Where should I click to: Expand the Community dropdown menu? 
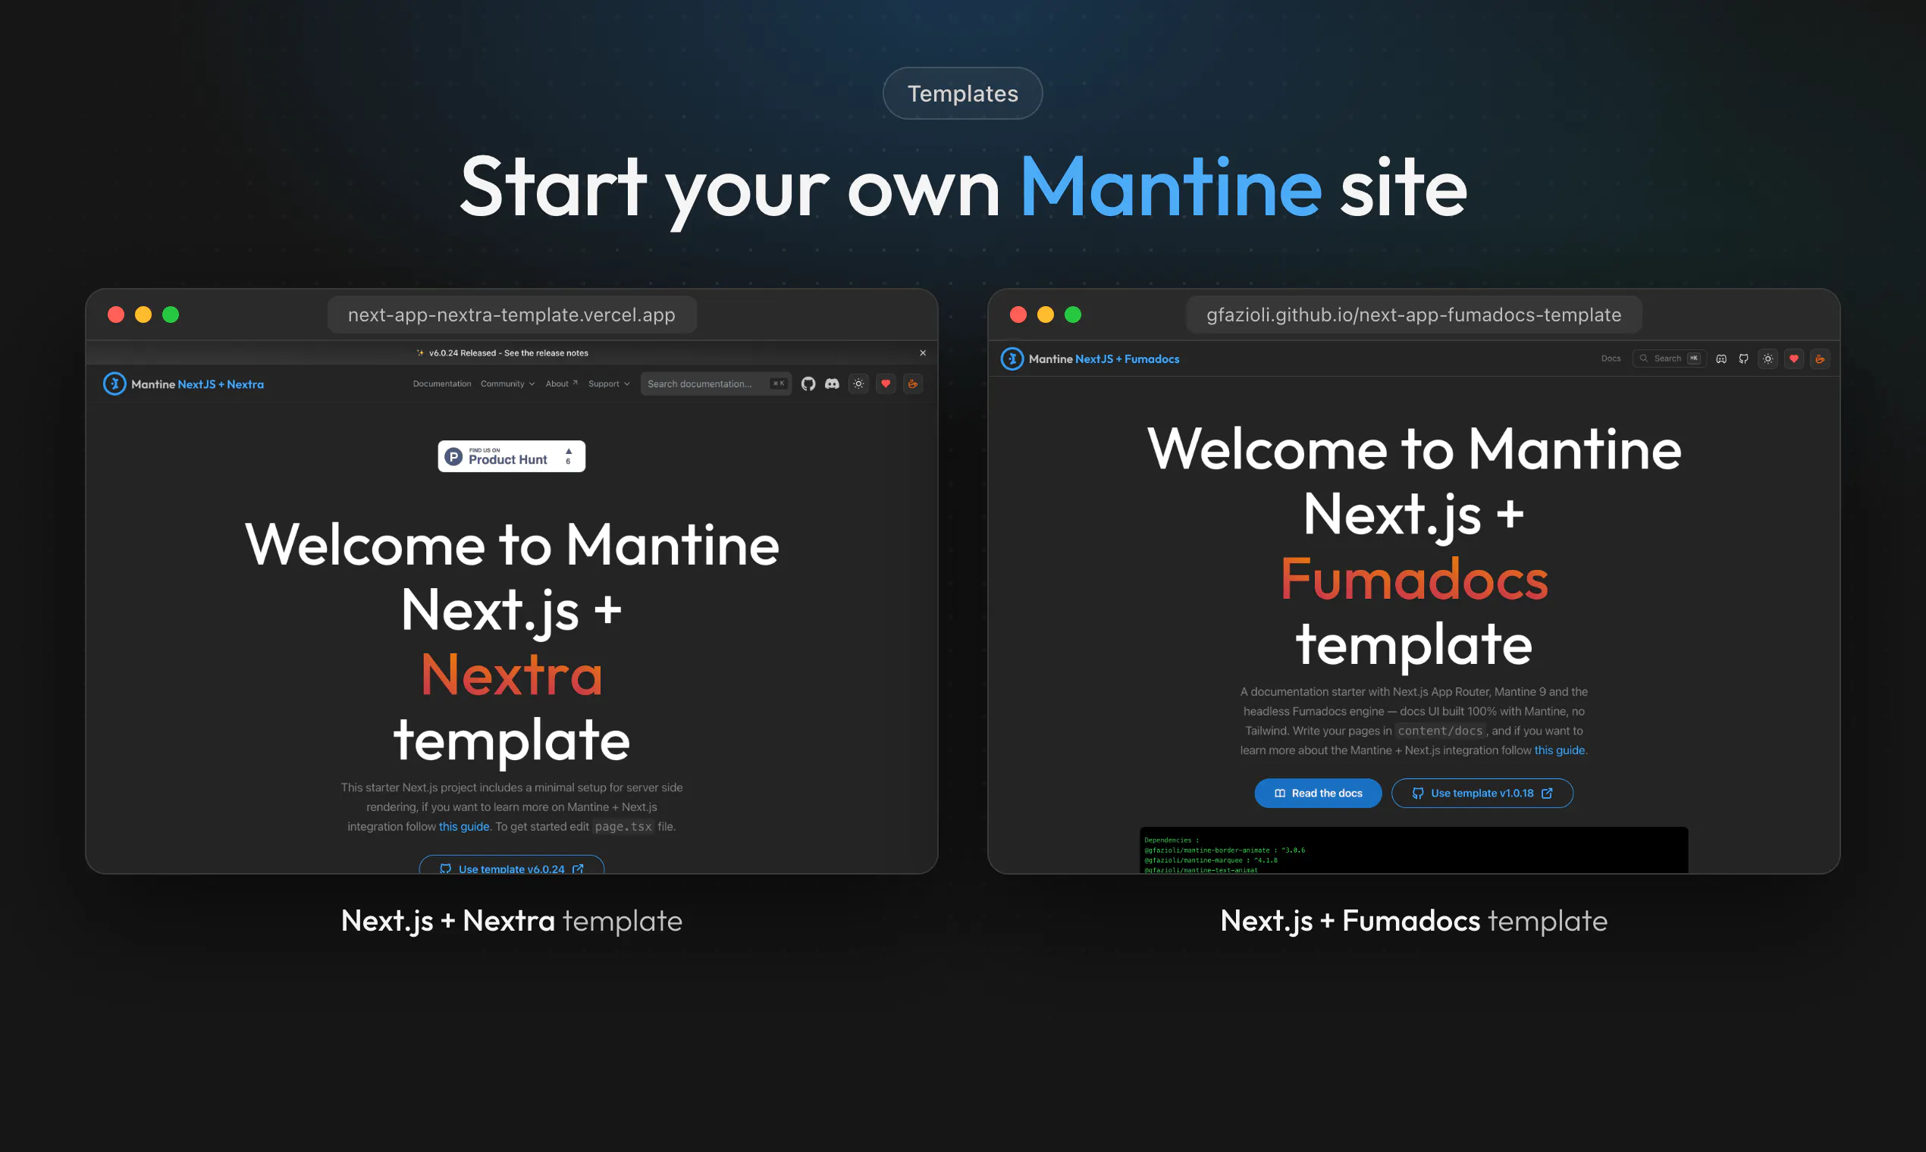coord(507,383)
